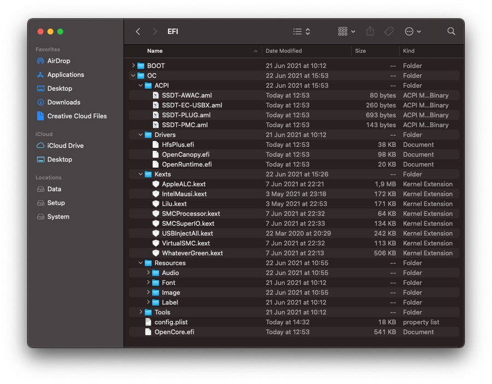Expand the BOOT folder
The height and width of the screenshot is (384, 492).
click(x=133, y=66)
